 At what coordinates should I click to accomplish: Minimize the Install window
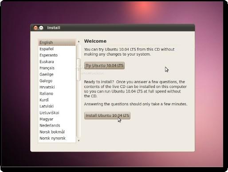click(41, 28)
